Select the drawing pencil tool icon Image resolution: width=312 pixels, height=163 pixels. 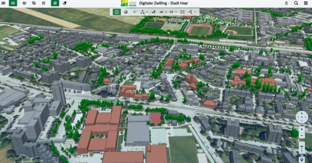click(x=190, y=12)
